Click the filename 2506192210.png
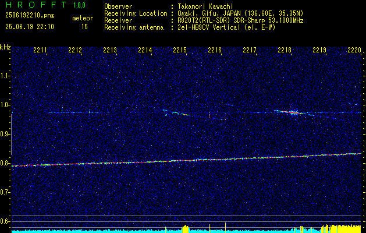 (30, 15)
